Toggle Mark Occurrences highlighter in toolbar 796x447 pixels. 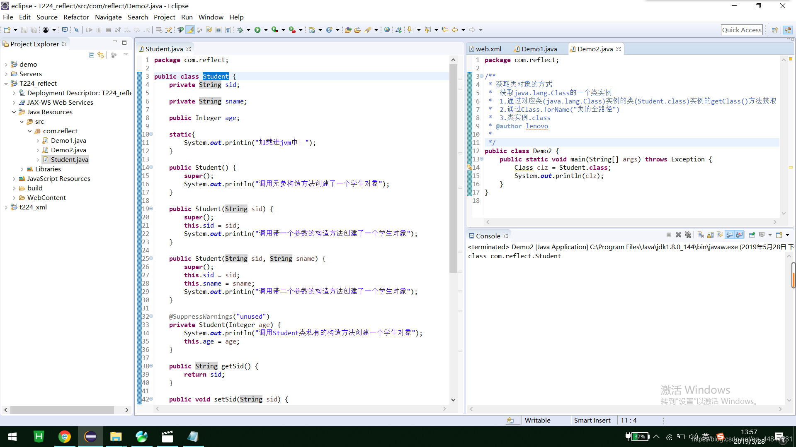point(190,30)
